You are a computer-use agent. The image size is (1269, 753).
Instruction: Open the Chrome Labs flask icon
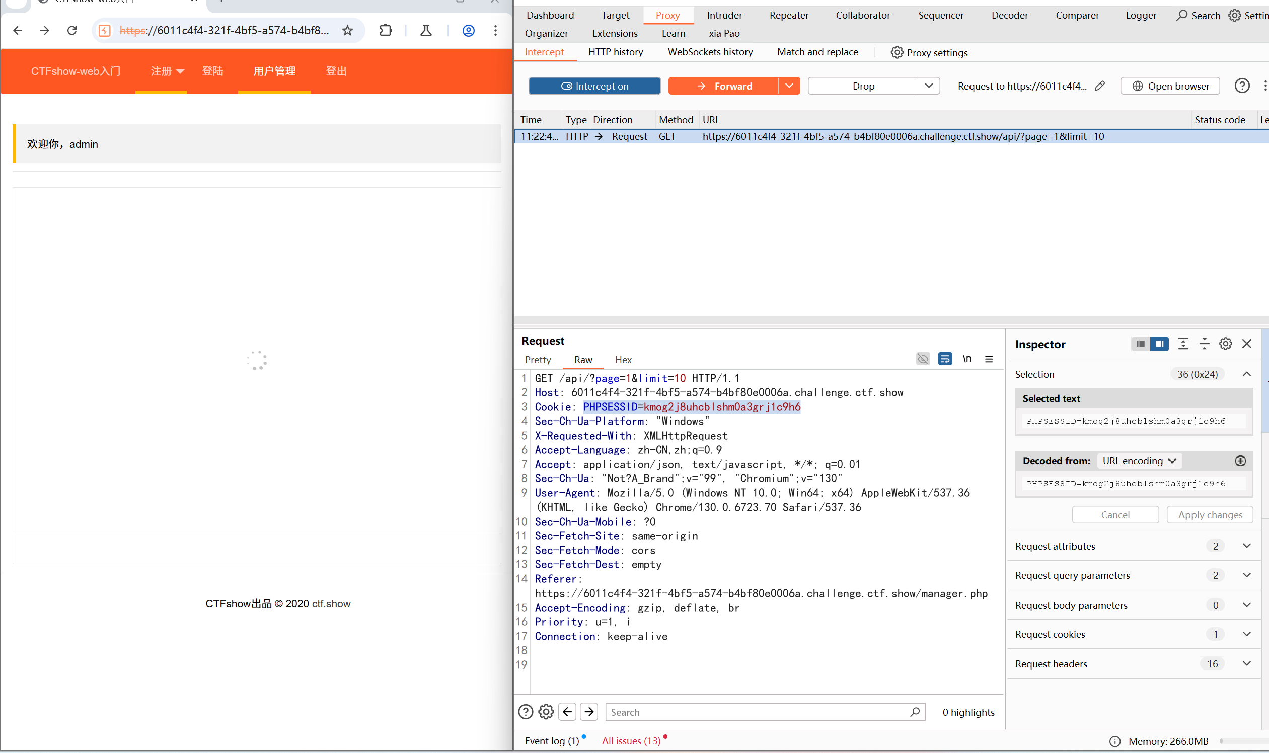coord(426,31)
